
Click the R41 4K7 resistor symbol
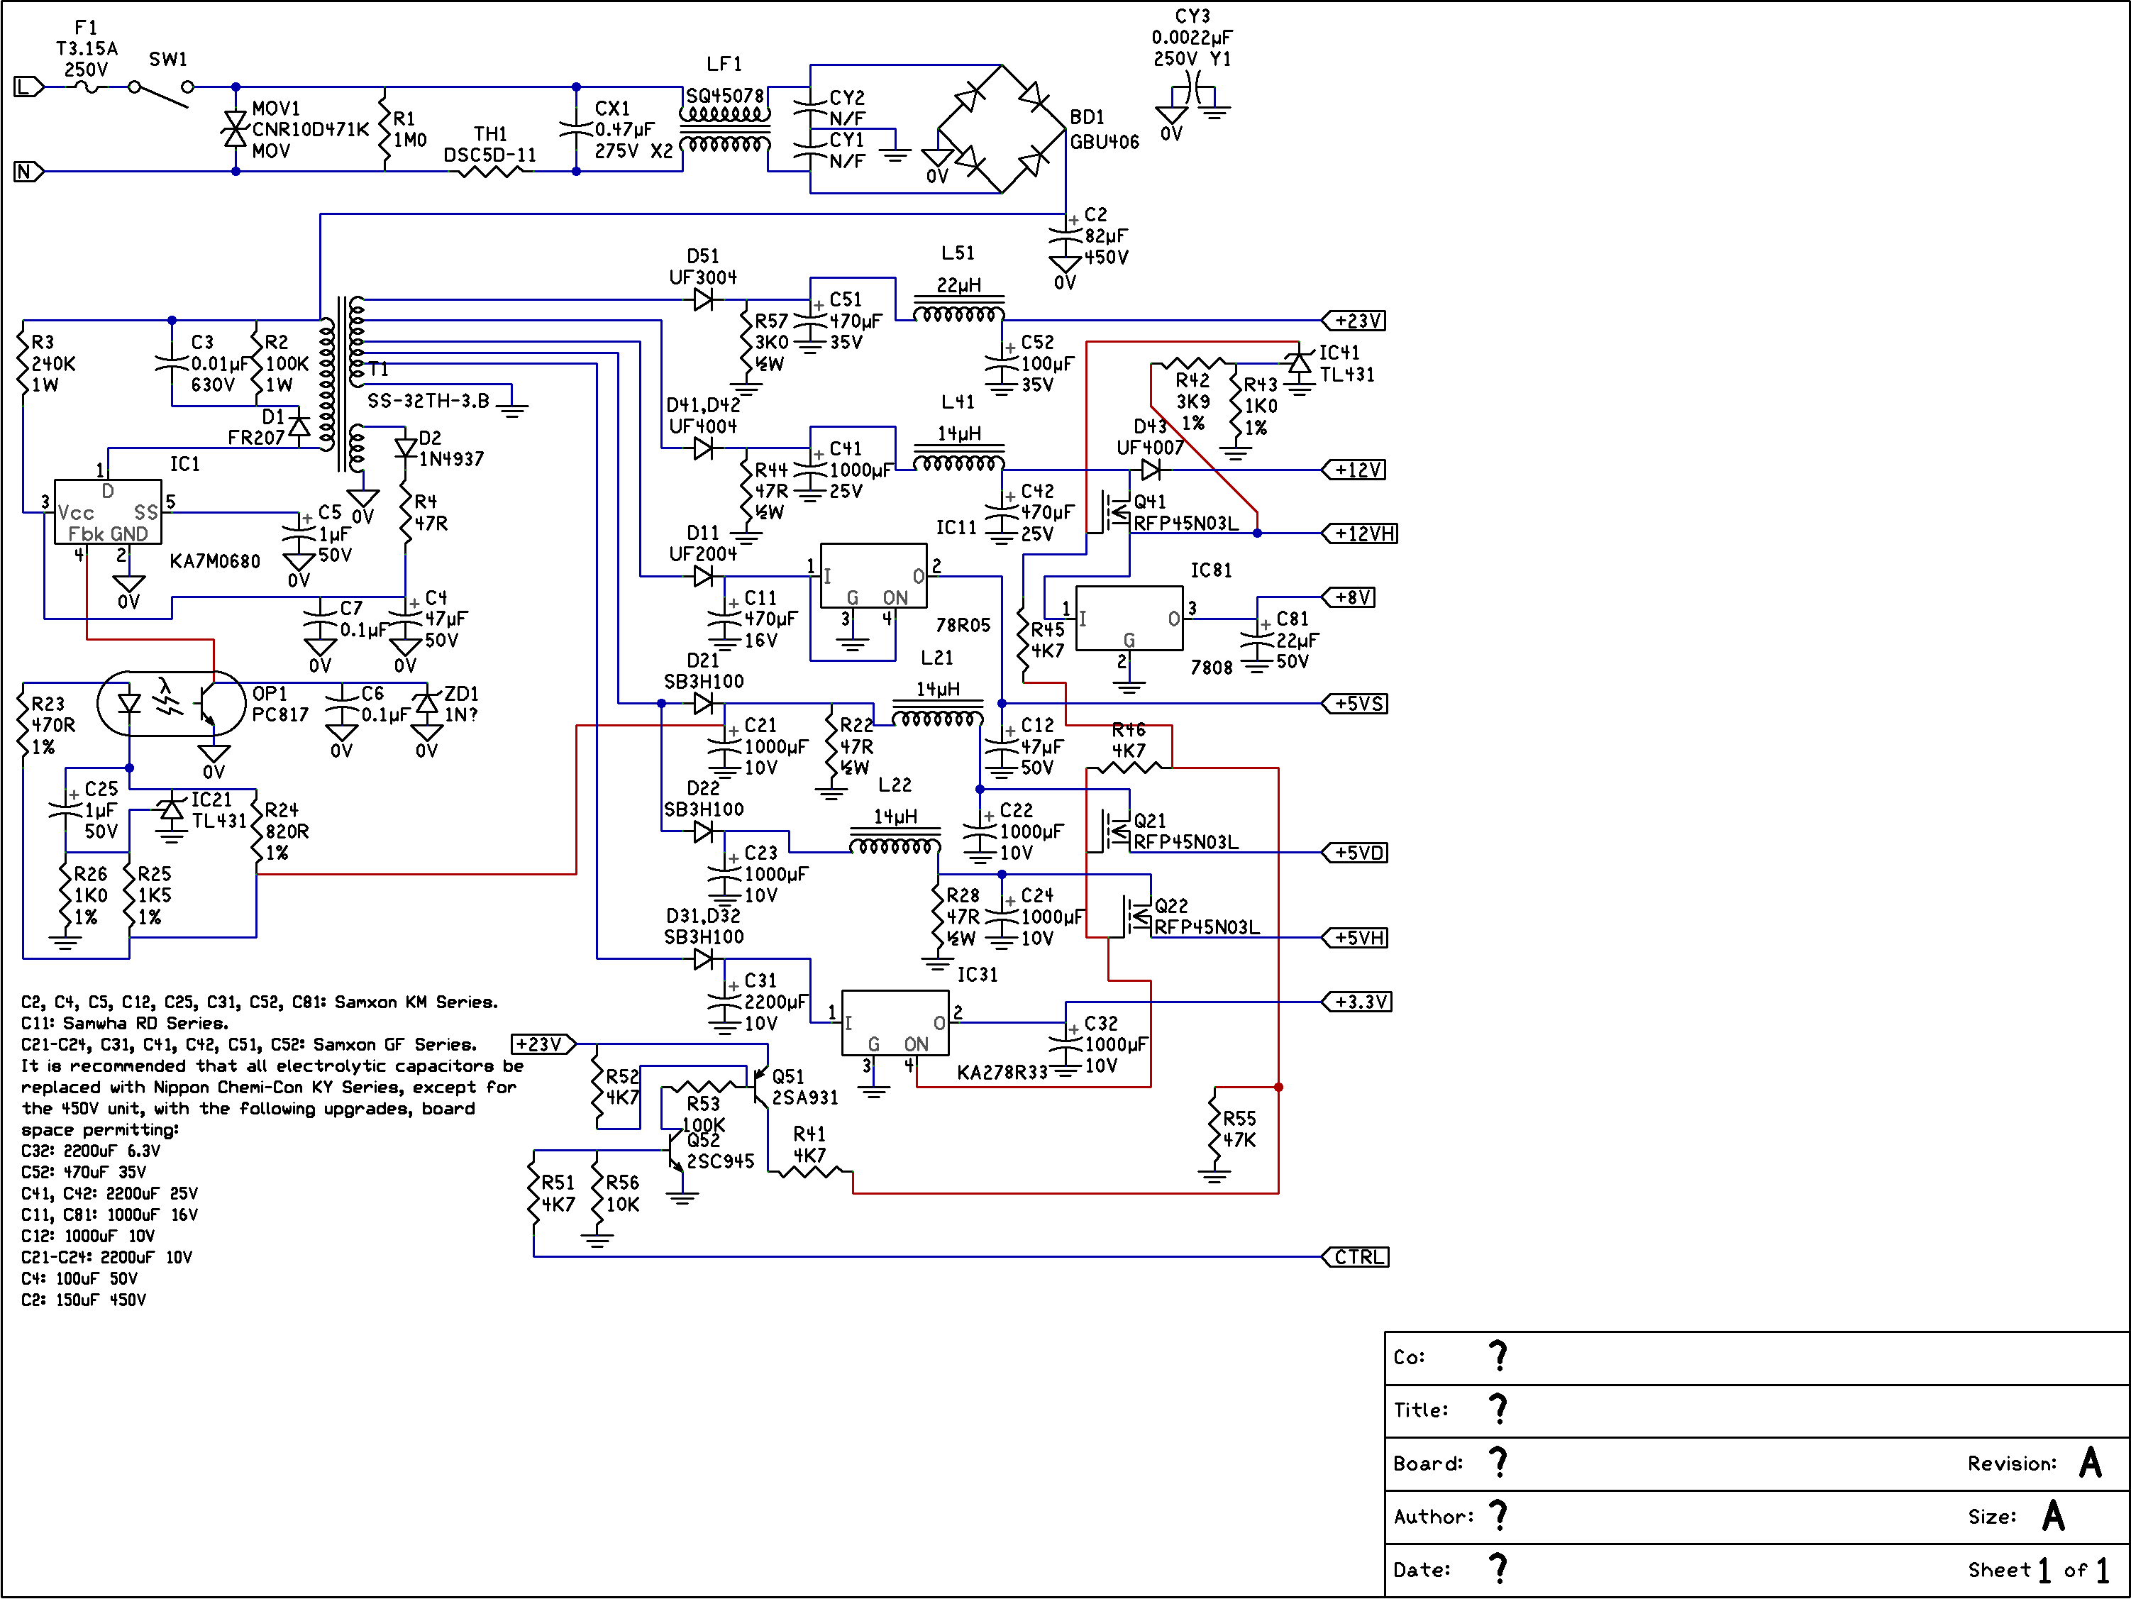[x=809, y=1172]
